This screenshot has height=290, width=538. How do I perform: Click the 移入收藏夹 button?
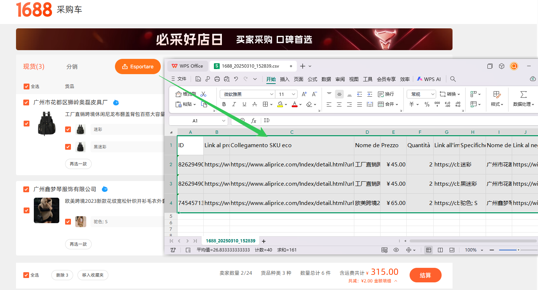click(93, 275)
